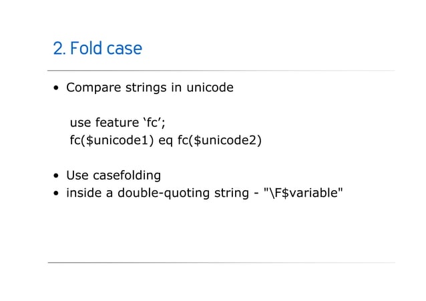Click the bullet before 'Use casefolding'

click(56, 176)
